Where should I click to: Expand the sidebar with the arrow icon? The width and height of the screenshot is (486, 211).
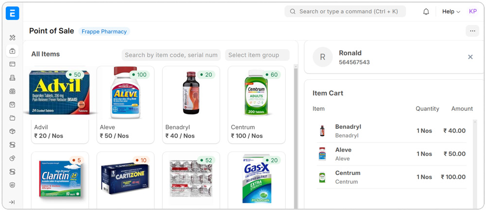point(13,202)
